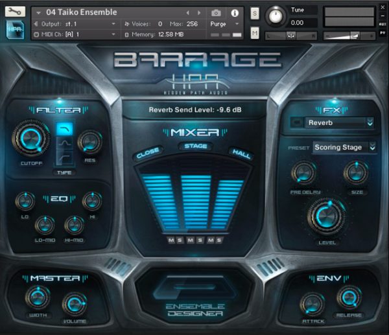Click the HPA instrument logo icon
Image resolution: width=389 pixels, height=335 pixels.
16,30
